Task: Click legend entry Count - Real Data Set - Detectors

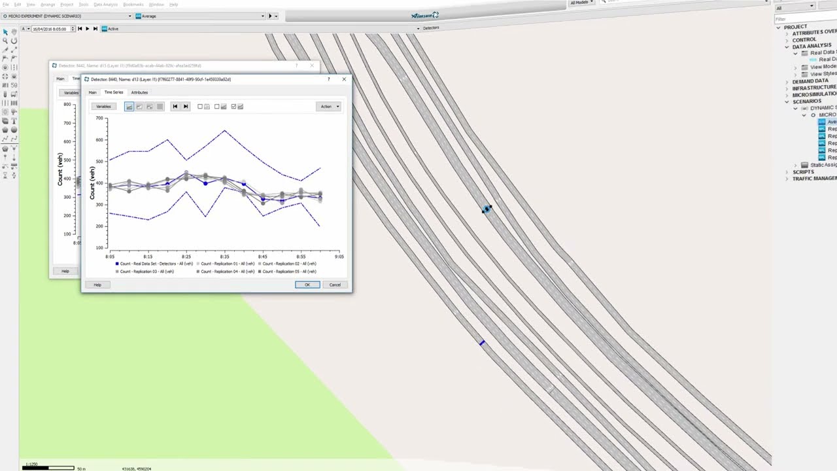Action: pos(154,264)
